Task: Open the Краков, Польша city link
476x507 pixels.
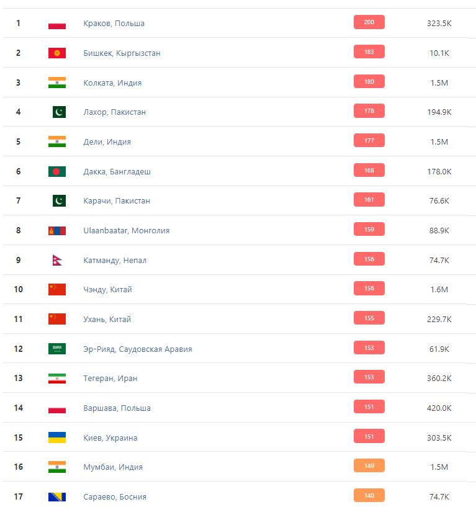Action: click(114, 24)
